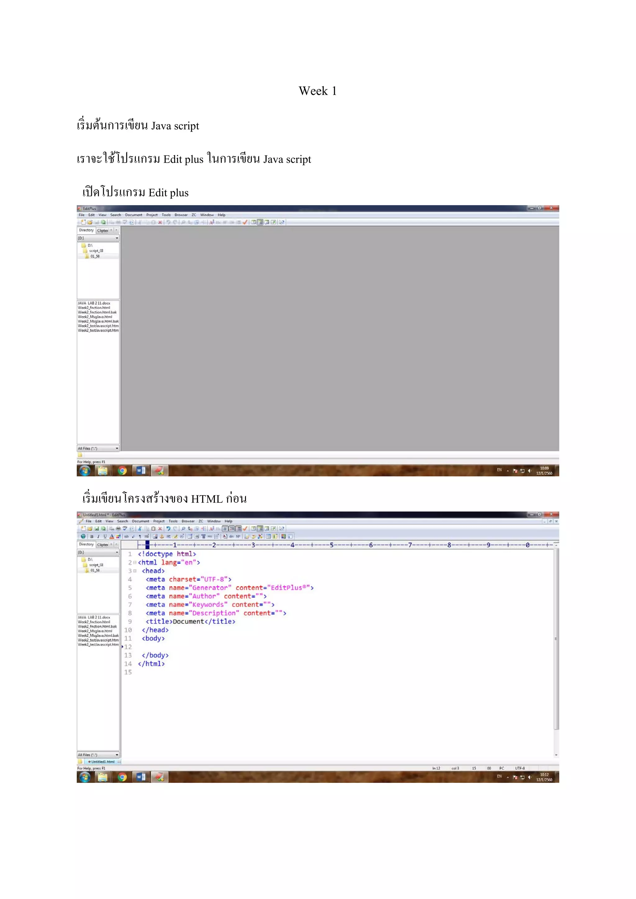Click div tag icon in HTML toolbar

coord(232,536)
